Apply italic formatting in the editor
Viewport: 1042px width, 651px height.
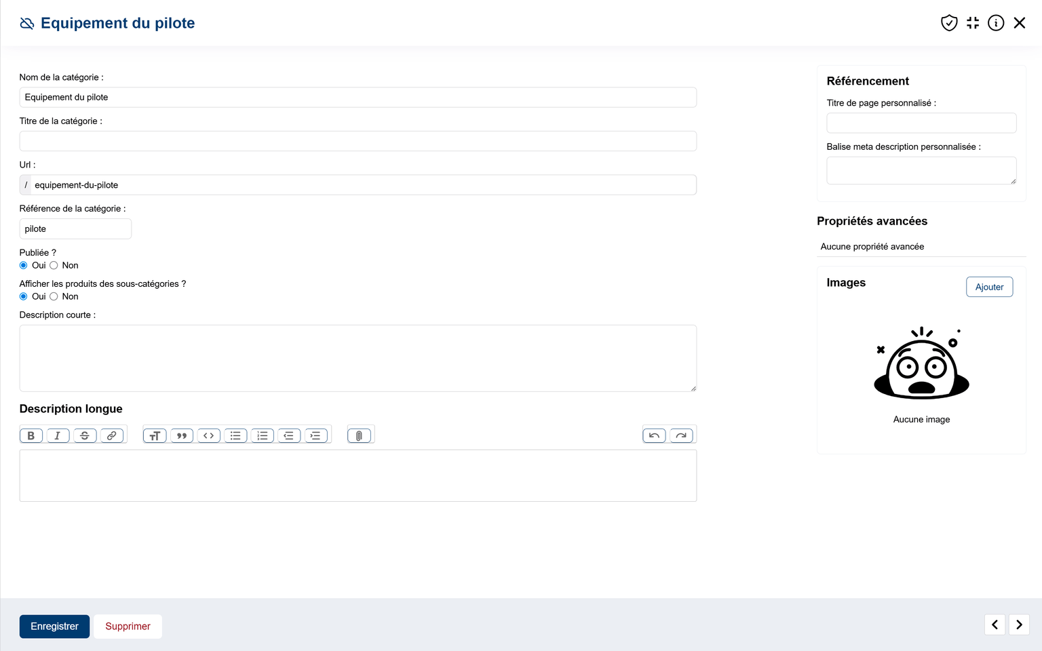pos(58,435)
